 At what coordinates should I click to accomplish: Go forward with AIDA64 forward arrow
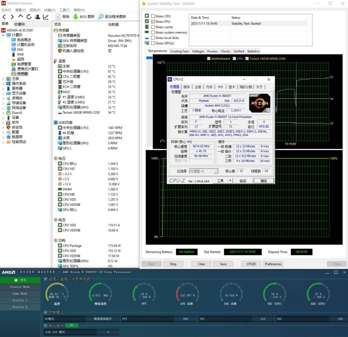(x=12, y=17)
